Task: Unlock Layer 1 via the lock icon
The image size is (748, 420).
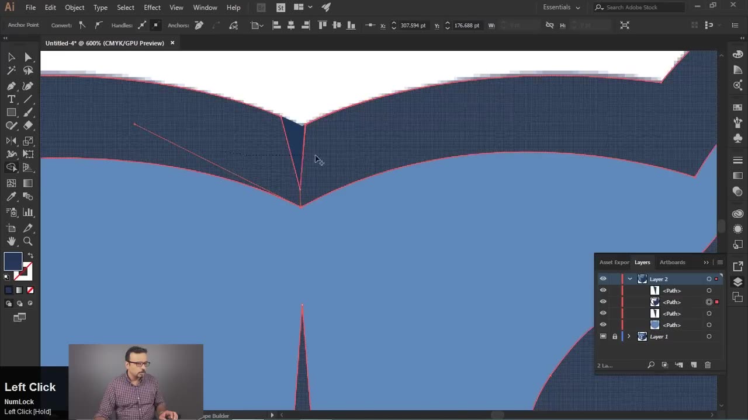Action: (615, 337)
